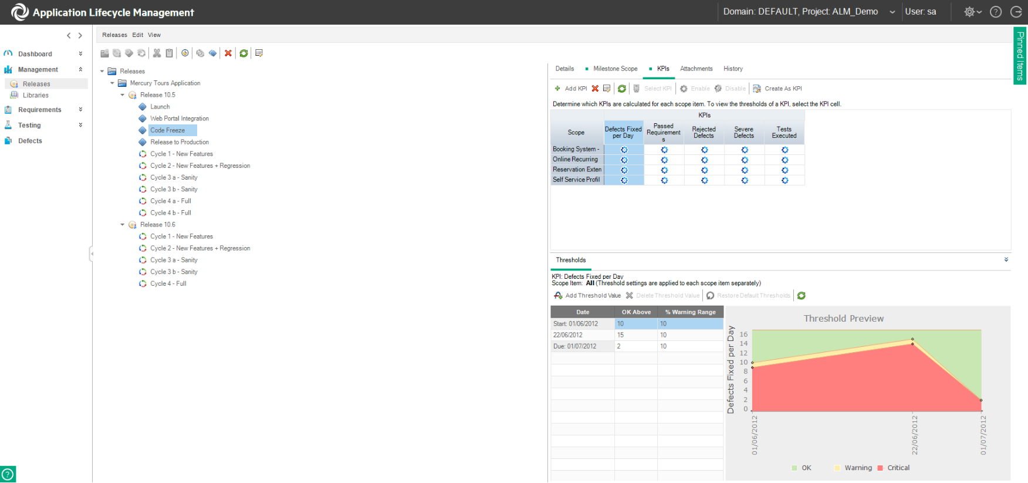Open the help question mark icon in the header
1028x483 pixels.
click(x=996, y=12)
